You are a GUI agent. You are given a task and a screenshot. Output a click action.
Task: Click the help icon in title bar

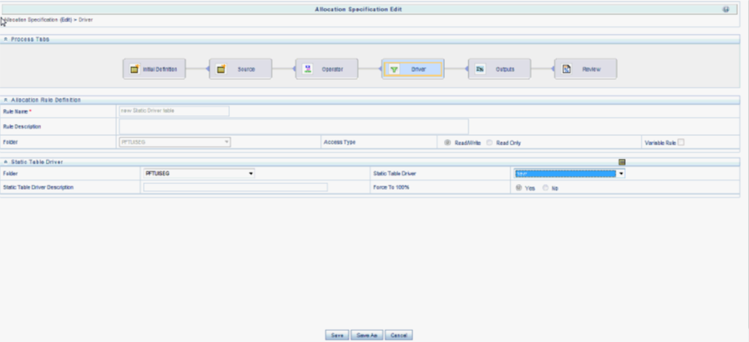click(x=726, y=9)
